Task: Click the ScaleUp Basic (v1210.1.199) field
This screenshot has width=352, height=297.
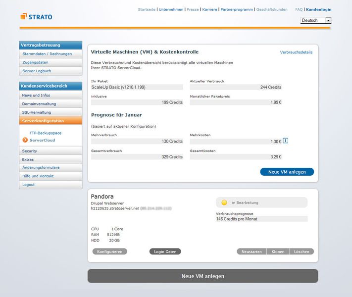Action: pos(137,87)
